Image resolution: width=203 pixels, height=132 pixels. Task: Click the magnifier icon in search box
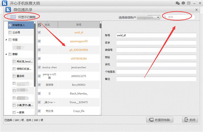[x=165, y=17]
